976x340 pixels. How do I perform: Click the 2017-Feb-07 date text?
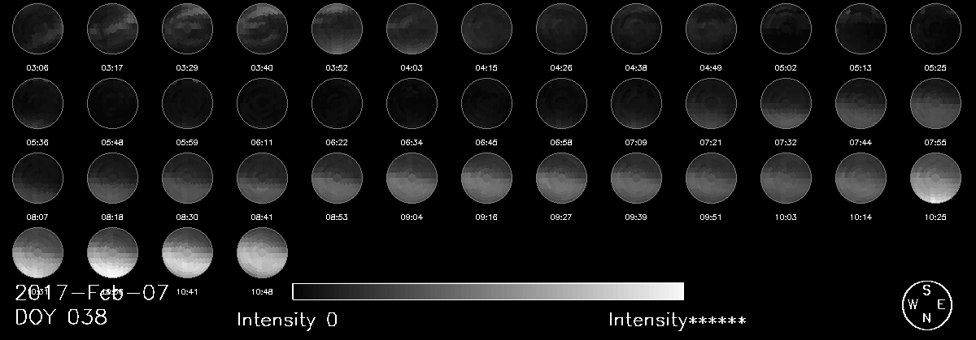tap(91, 292)
